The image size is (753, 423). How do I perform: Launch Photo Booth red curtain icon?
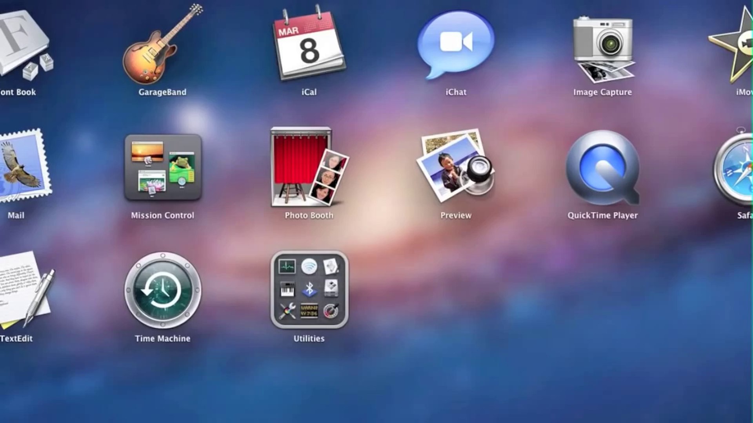point(309,167)
